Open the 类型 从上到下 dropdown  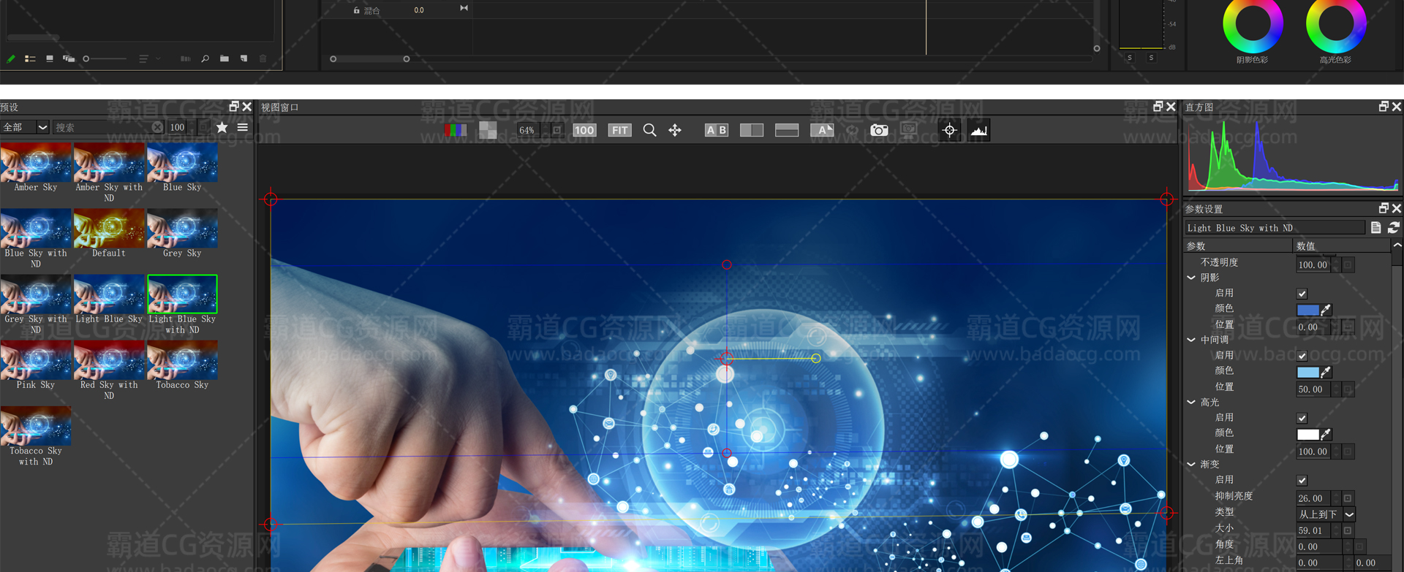(1326, 514)
